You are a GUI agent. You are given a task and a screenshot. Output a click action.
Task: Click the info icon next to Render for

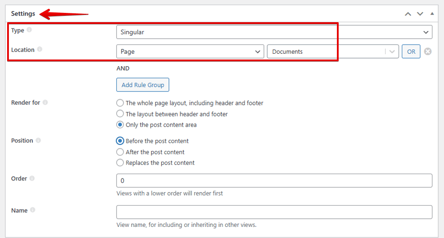tap(45, 103)
